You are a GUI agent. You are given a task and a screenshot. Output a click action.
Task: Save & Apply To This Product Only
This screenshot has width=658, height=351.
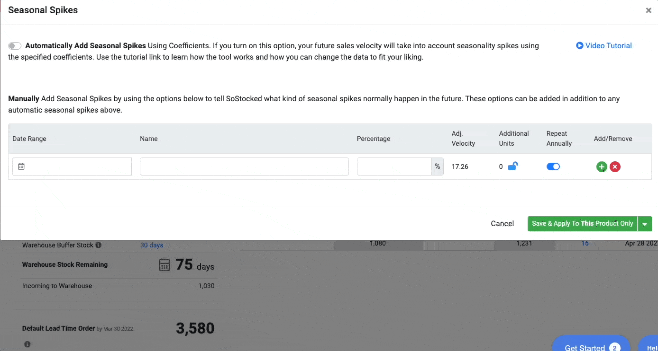point(582,223)
